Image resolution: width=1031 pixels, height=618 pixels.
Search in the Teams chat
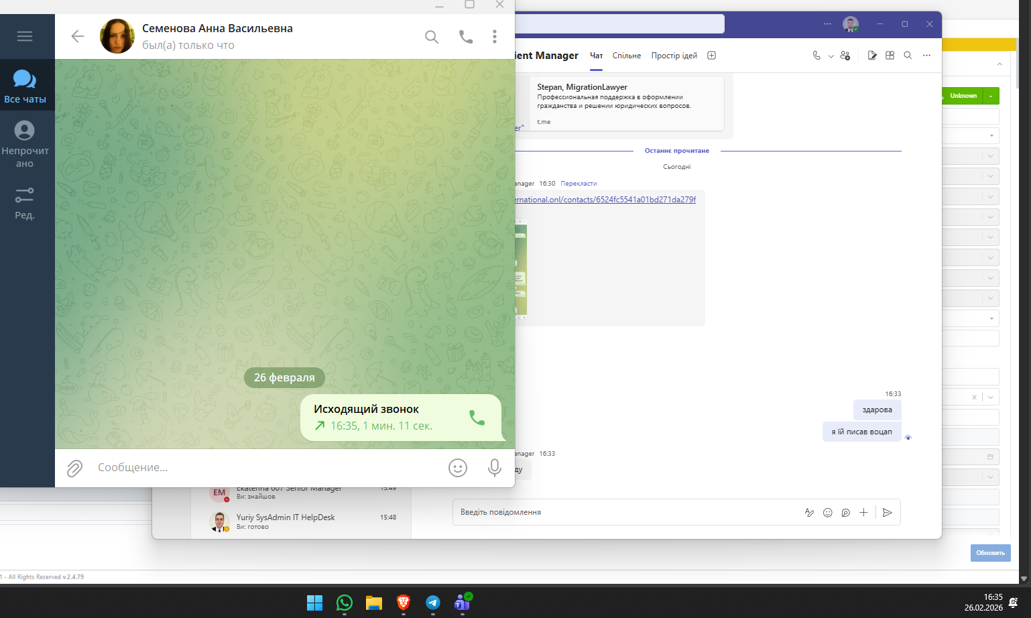(908, 56)
